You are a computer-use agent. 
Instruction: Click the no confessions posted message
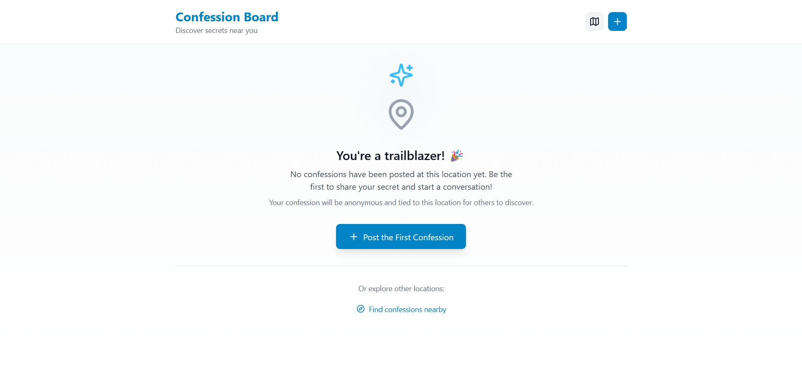coord(401,180)
